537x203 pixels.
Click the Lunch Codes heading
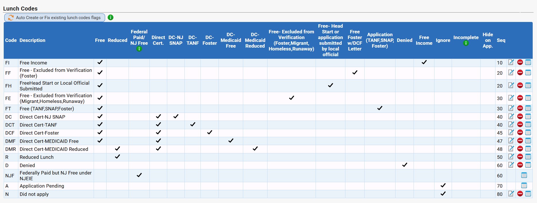point(20,9)
